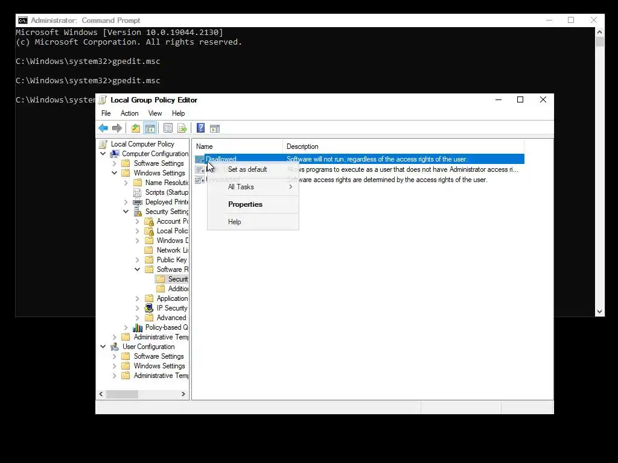Viewport: 618px width, 463px height.
Task: Click Command Prompt scrollbar up arrow
Action: pos(599,32)
